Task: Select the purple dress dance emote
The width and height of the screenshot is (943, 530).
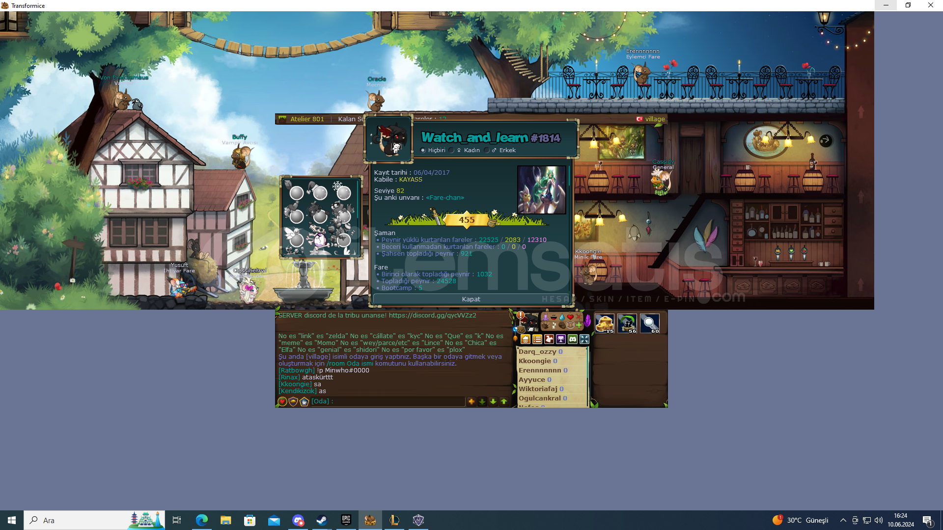Action: pyautogui.click(x=546, y=317)
